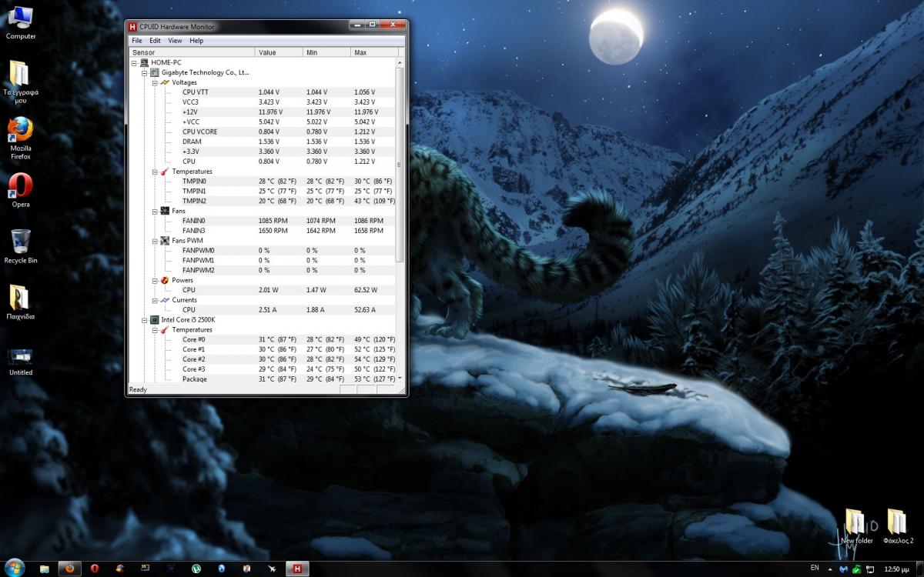The image size is (924, 577).
Task: Collapse the Powers group
Action: 155,280
